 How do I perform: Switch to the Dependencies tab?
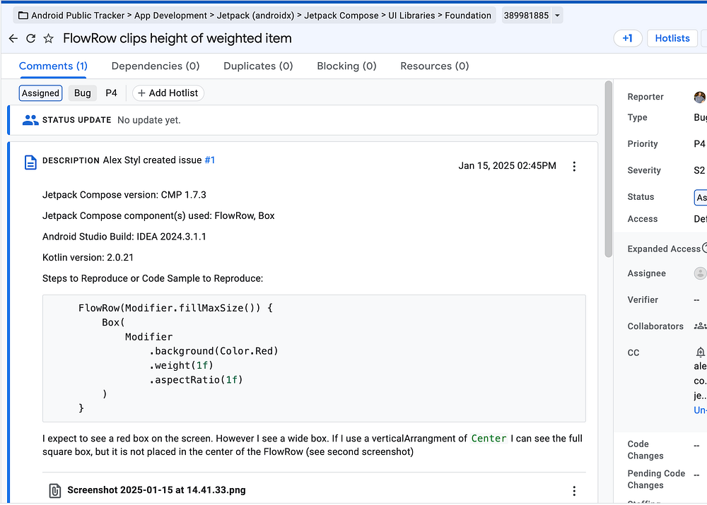156,66
